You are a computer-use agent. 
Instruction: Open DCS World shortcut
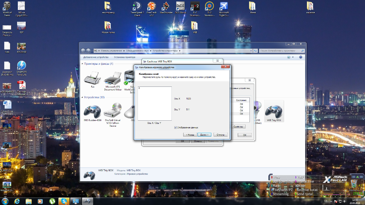(180, 8)
